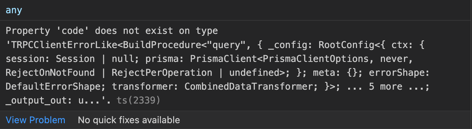Click the 'any' type text at top

coord(14,10)
